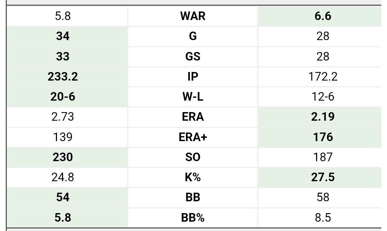The image size is (387, 231).
Task: Tap the 12-6 win-loss record
Action: coord(323,97)
